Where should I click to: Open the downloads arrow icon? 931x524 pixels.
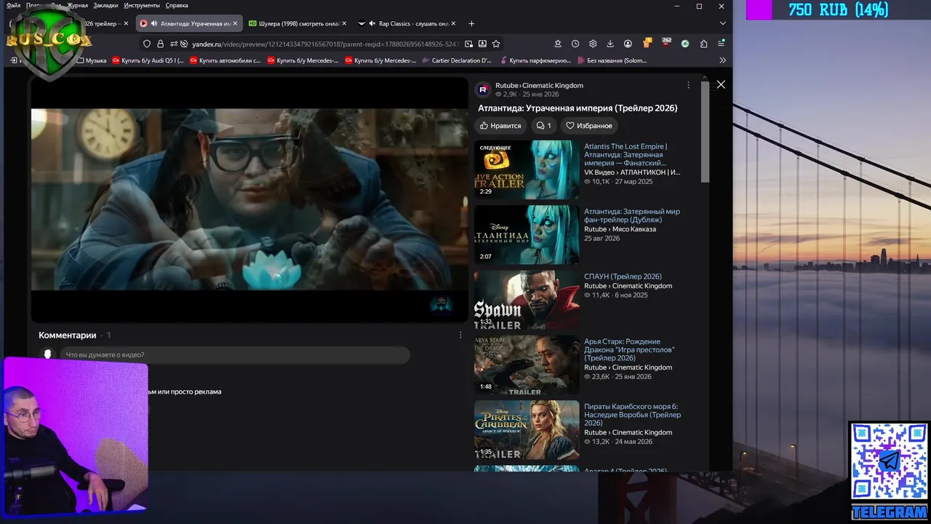(x=610, y=44)
